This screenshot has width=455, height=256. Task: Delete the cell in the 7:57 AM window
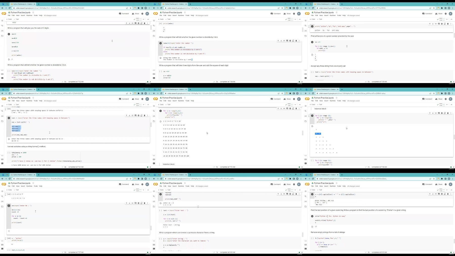tap(145, 203)
